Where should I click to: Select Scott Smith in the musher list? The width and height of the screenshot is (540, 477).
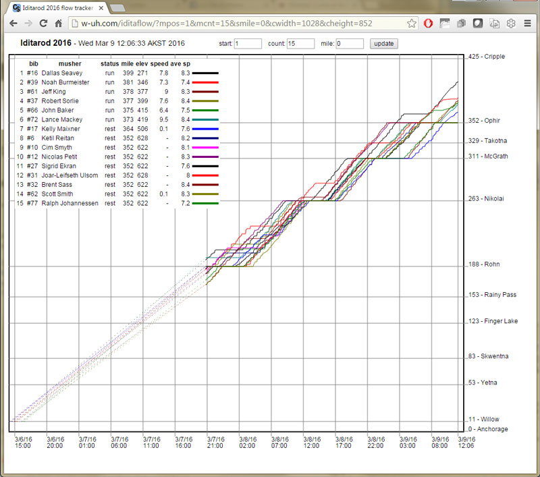coord(57,194)
